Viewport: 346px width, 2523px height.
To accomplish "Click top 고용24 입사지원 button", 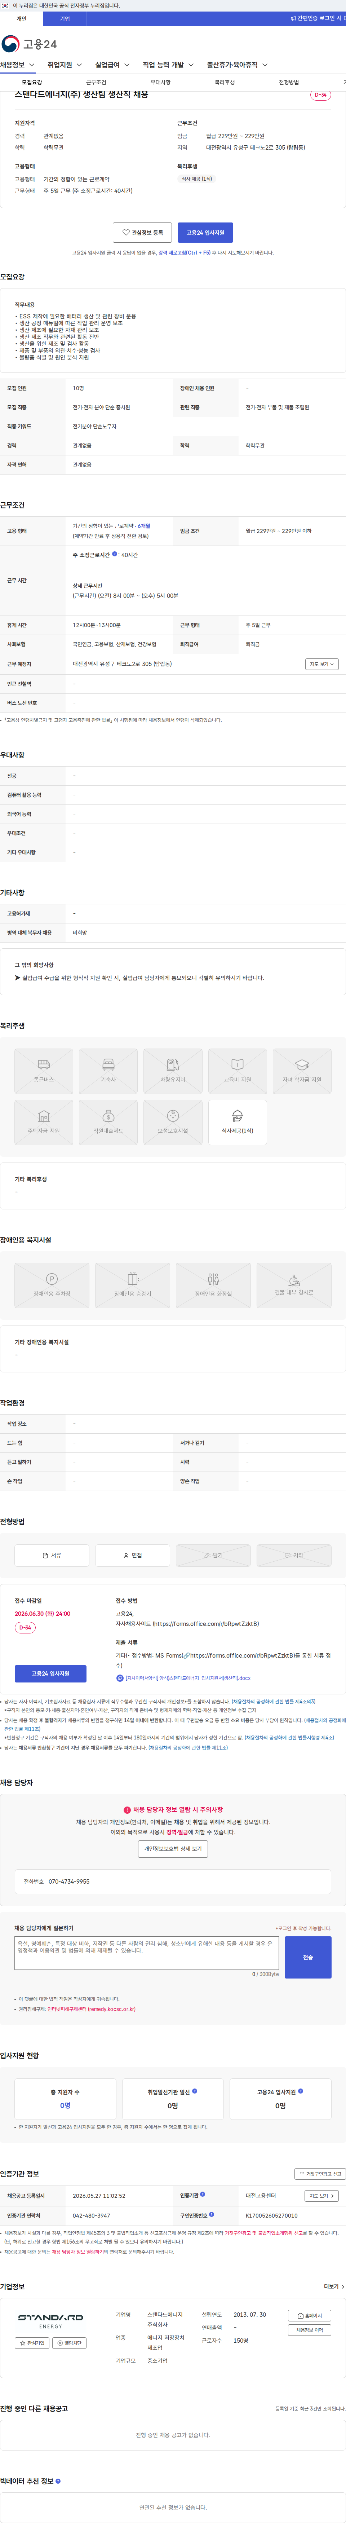I will pos(205,232).
